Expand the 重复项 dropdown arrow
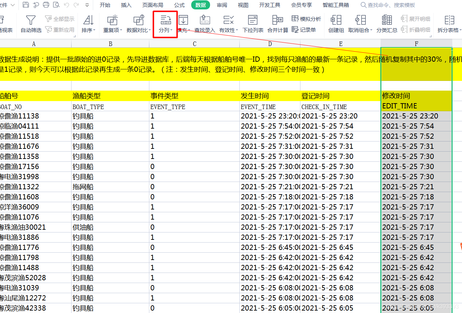This screenshot has height=313, width=462. [121, 30]
